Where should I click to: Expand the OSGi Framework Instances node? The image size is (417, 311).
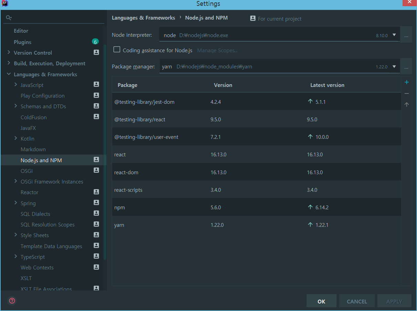(15, 181)
